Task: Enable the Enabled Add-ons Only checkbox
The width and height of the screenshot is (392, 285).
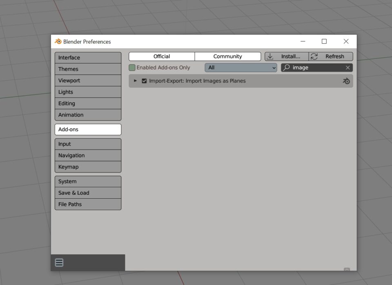Action: click(132, 67)
